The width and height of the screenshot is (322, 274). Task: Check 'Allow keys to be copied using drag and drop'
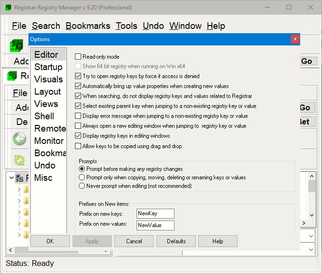[78, 146]
